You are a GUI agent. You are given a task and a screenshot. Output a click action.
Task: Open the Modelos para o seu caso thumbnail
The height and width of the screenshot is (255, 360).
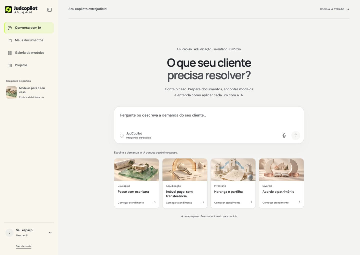click(x=11, y=92)
